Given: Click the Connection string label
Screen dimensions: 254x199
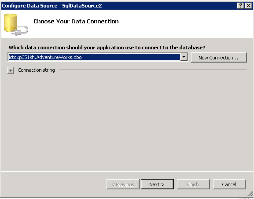Looking at the screenshot, I should click(36, 70).
